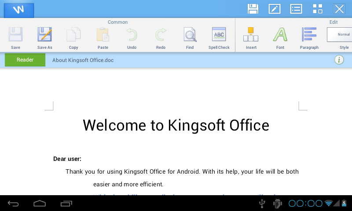Open Android recent apps

[66, 204]
